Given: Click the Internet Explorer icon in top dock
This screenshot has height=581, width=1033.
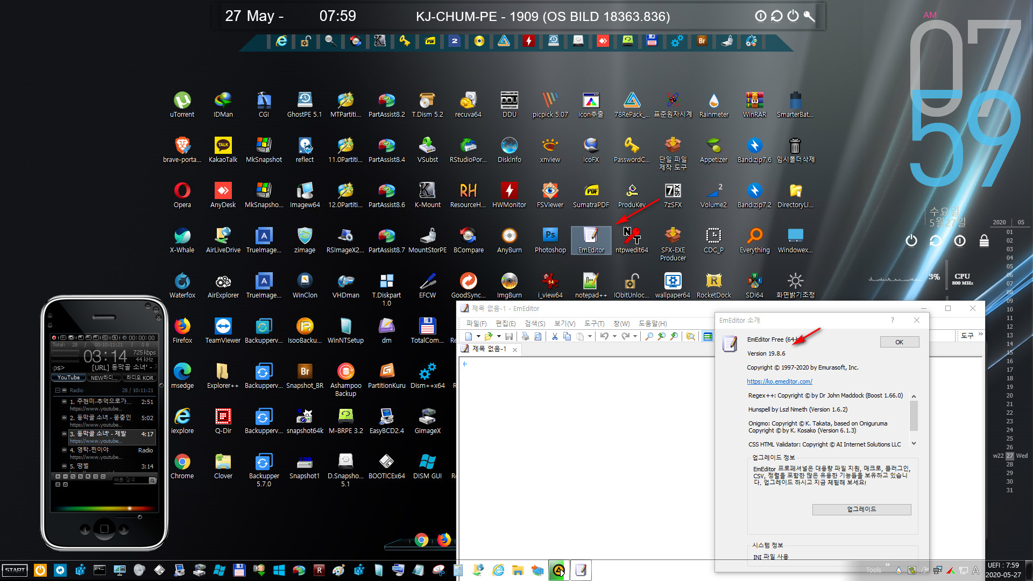Looking at the screenshot, I should [x=281, y=41].
